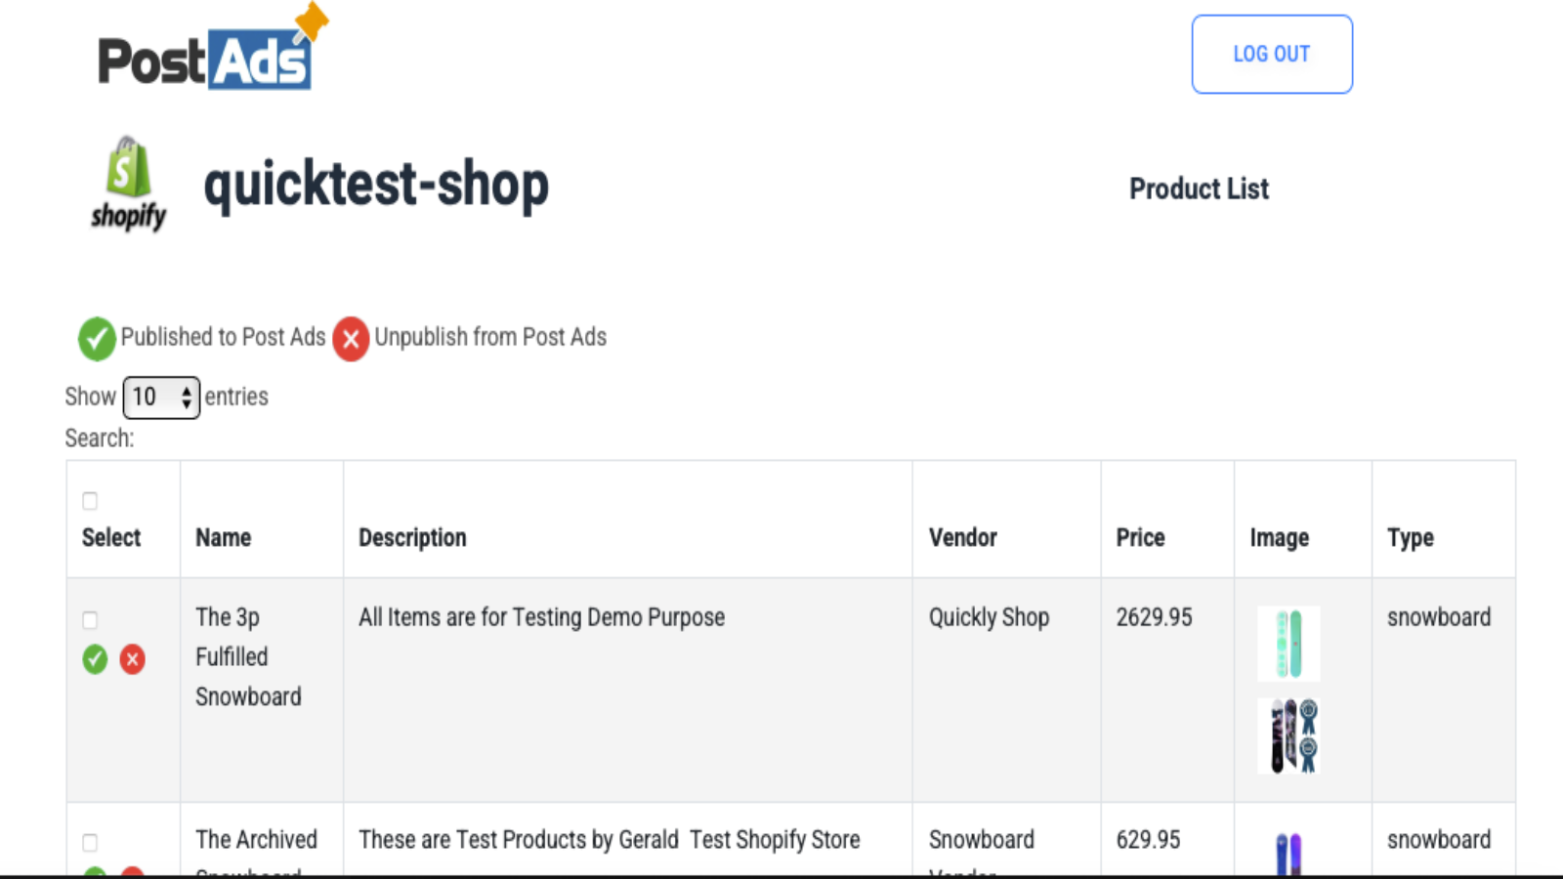Click the quicktest-shop store title
1563x879 pixels.
click(376, 185)
